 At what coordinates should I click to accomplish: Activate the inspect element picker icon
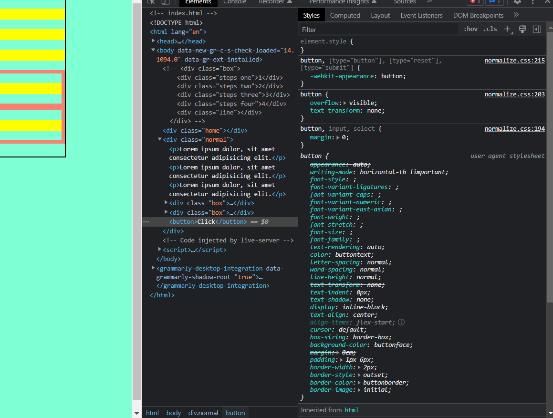(x=151, y=2)
